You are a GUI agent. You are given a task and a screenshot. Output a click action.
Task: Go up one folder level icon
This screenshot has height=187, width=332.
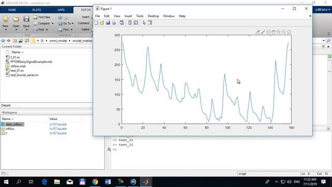point(15,41)
